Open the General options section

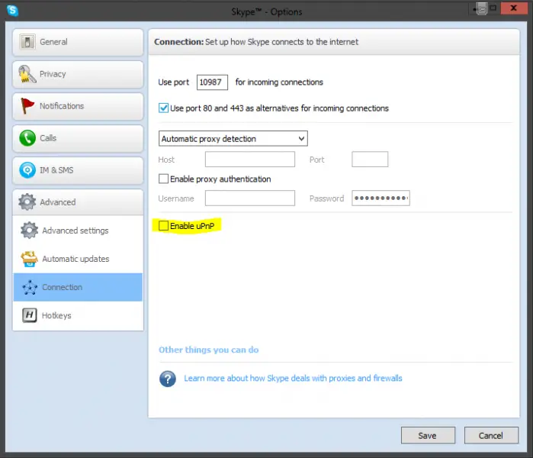[x=78, y=42]
